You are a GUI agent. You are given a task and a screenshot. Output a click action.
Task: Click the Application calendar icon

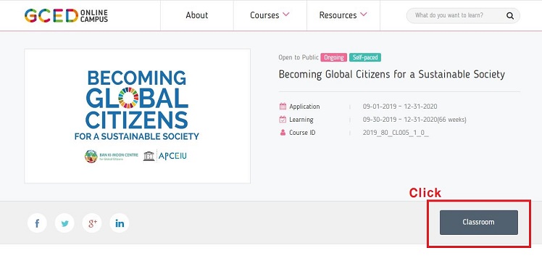point(283,107)
